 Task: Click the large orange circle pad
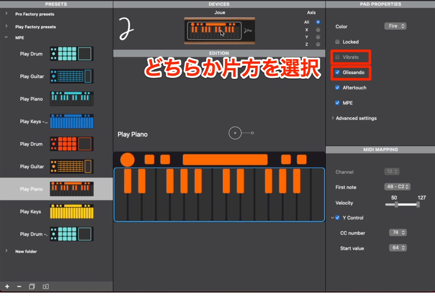(127, 160)
